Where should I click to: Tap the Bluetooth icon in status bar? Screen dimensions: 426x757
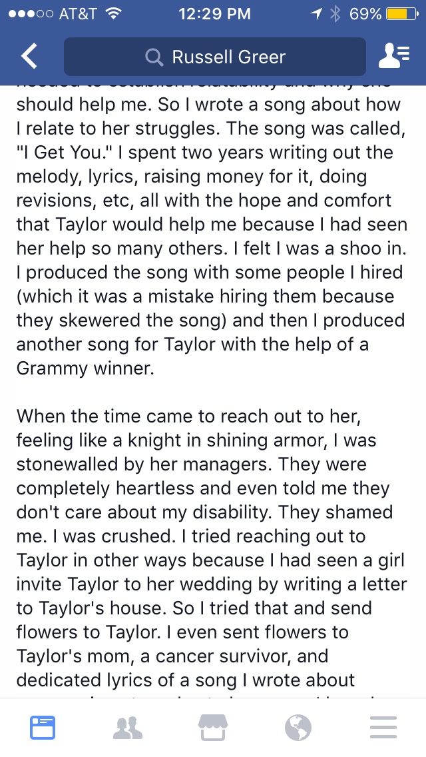335,14
